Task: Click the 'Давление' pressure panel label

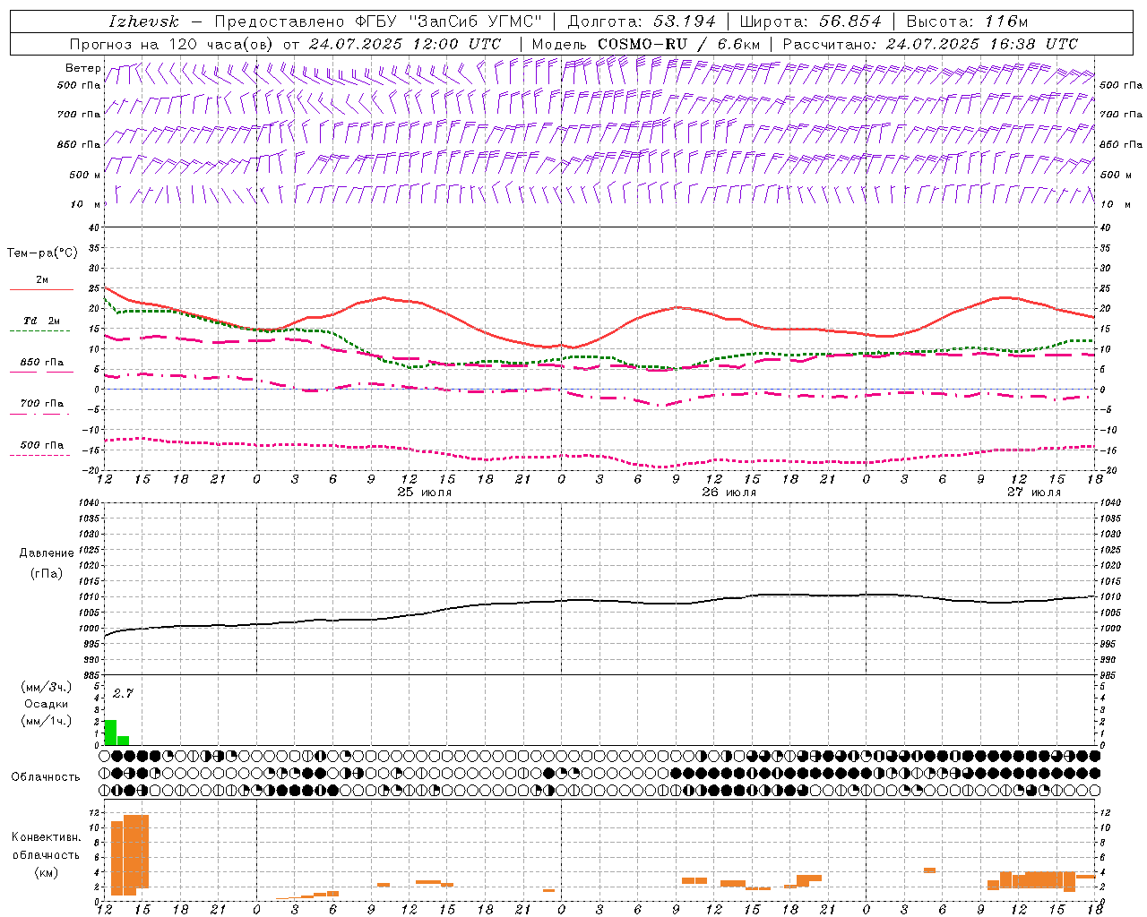Action: 47,553
